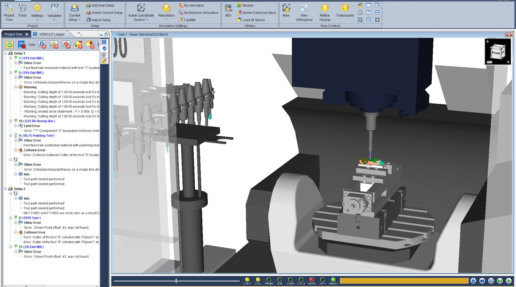Click the Zoom to Box icon

tap(360, 12)
